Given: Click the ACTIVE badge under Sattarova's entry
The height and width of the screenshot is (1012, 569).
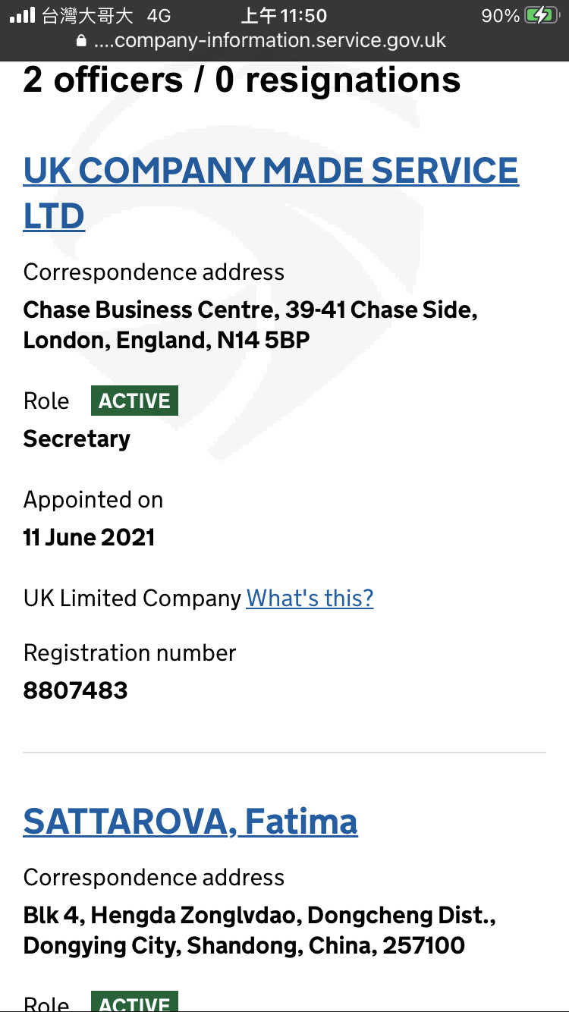Looking at the screenshot, I should click(134, 1003).
